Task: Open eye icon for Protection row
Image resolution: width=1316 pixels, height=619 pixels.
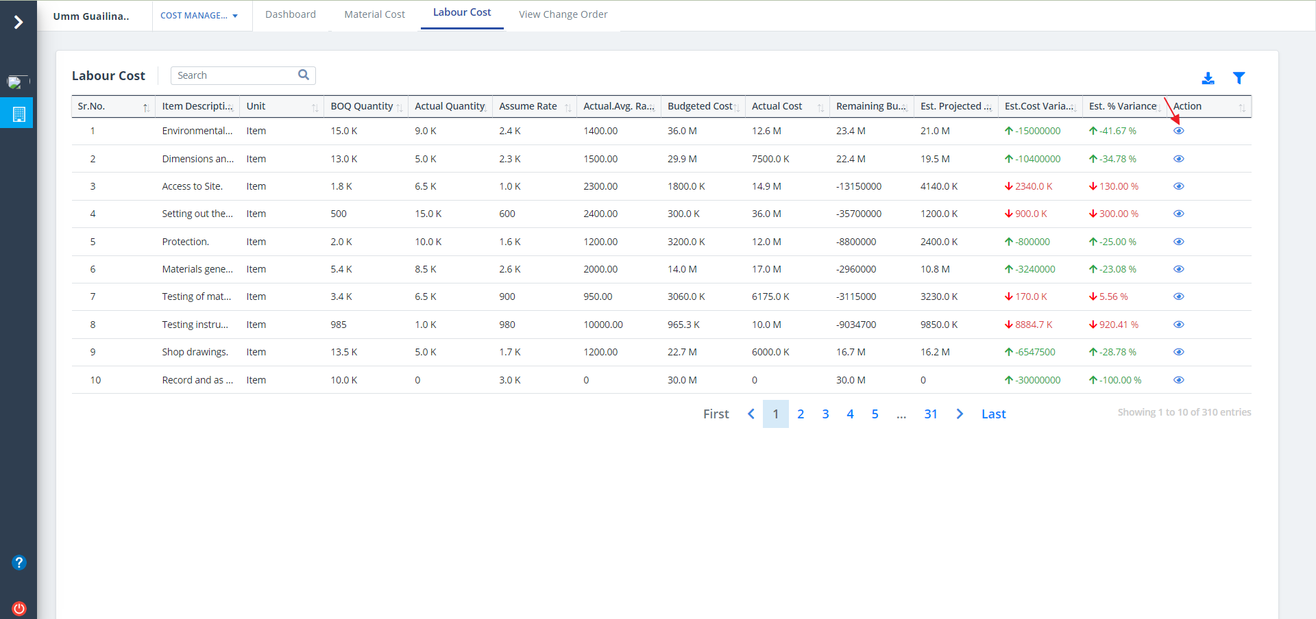Action: point(1178,242)
